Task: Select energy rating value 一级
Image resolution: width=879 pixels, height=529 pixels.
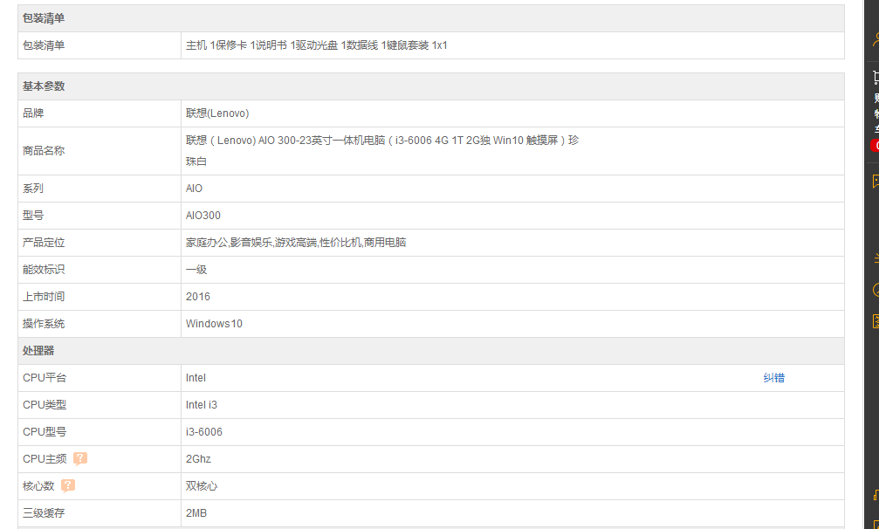Action: (x=196, y=270)
